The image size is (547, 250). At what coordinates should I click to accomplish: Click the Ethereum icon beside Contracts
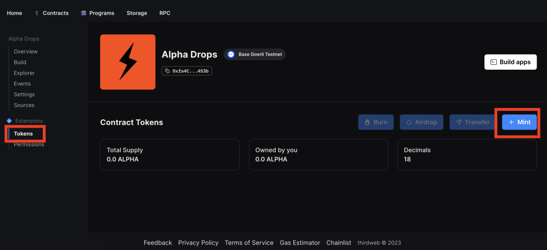pos(37,13)
